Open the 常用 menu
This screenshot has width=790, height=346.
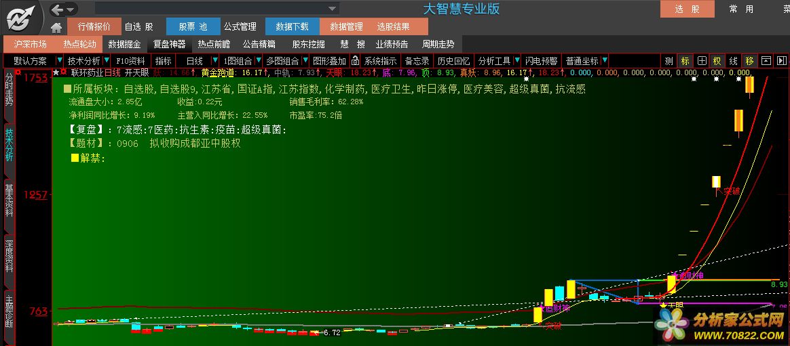click(x=742, y=9)
